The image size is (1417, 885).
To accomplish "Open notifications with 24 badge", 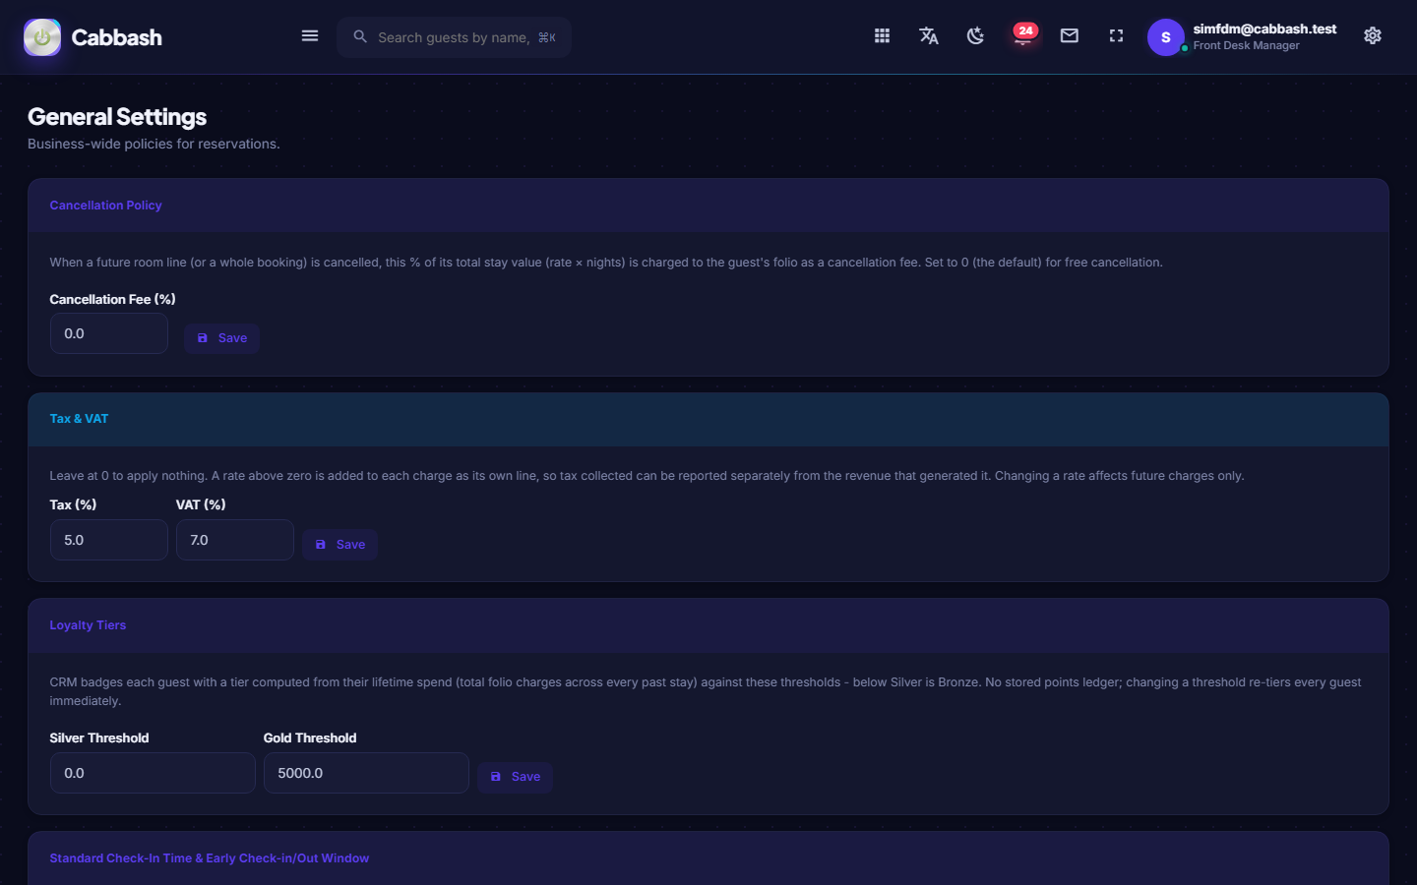I will (x=1023, y=35).
